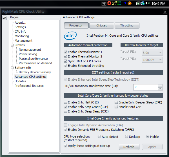The image size is (169, 157).
Task: Open the Management page
Action: coord(23,41)
